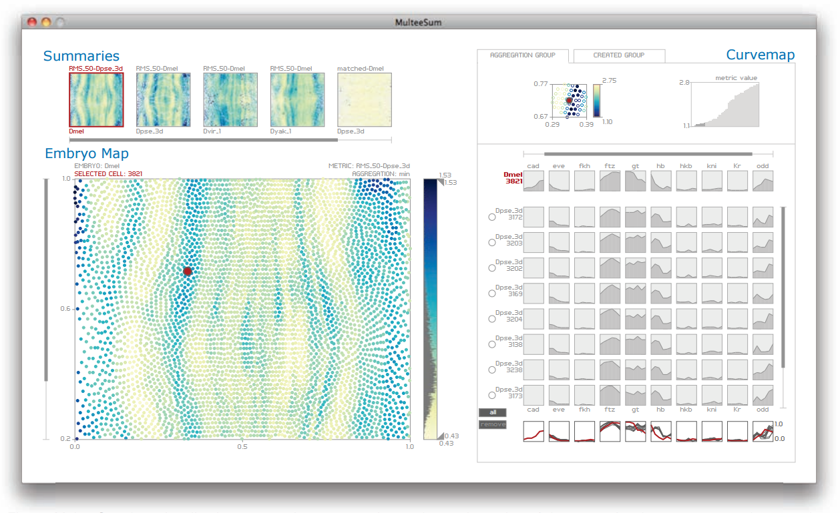This screenshot has width=840, height=513.
Task: Select the Dvir_1 summary heatmap
Action: [230, 99]
